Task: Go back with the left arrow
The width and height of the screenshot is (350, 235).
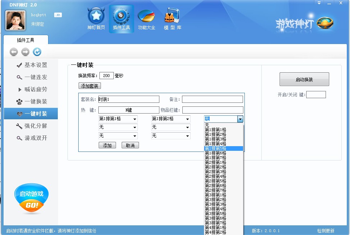Action: pos(14,52)
